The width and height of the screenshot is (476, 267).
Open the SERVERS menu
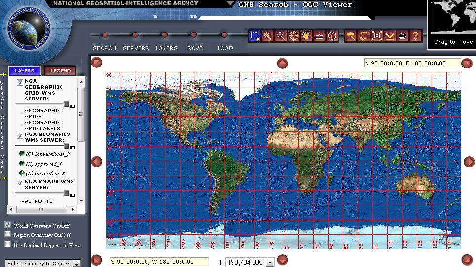coord(136,48)
